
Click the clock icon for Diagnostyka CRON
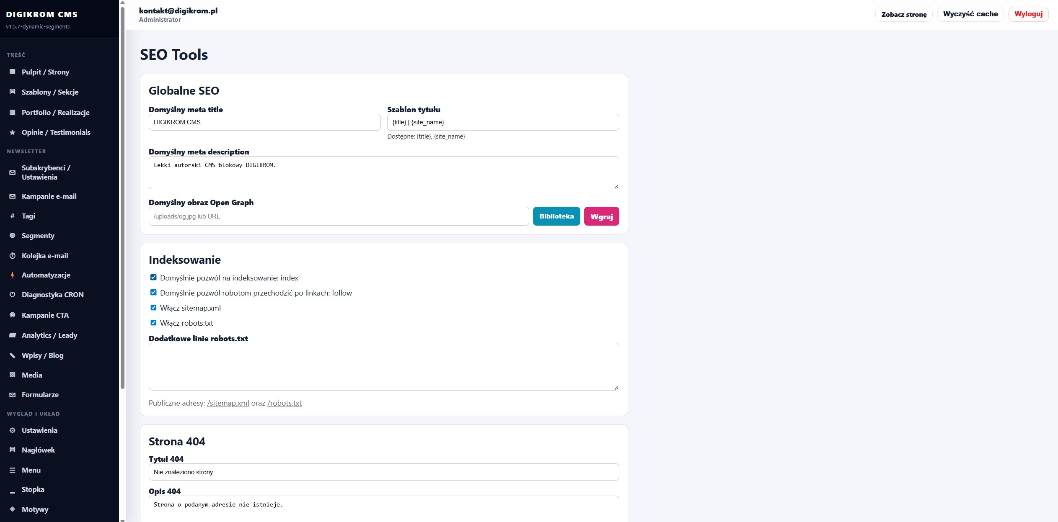tap(13, 295)
